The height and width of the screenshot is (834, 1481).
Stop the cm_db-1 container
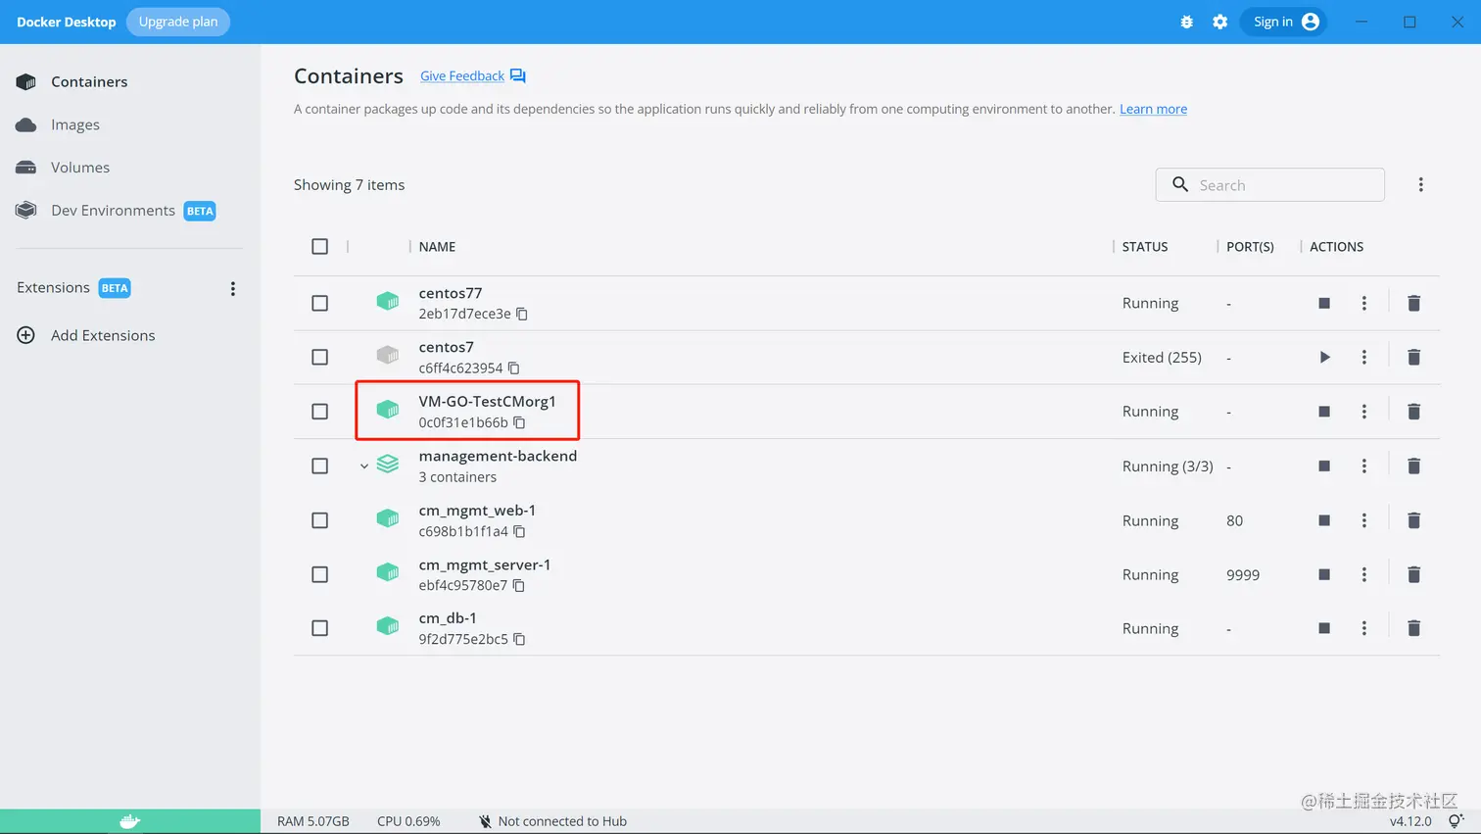pyautogui.click(x=1324, y=628)
